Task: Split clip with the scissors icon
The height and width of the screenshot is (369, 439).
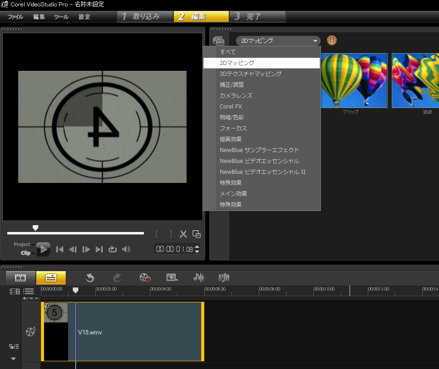Action: [183, 234]
